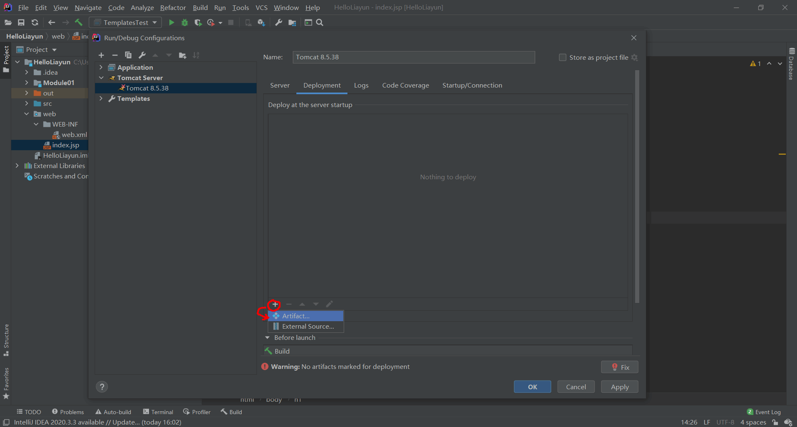This screenshot has width=797, height=427.
Task: Click the Run with Coverage icon
Action: (x=198, y=22)
